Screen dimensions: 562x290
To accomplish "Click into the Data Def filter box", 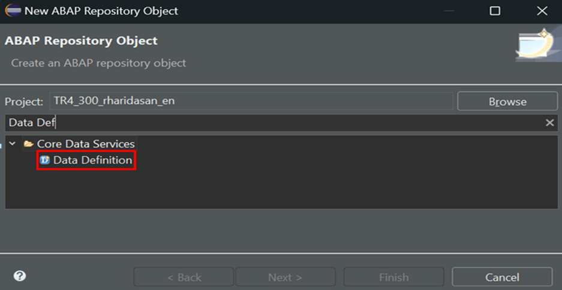I will pyautogui.click(x=274, y=123).
